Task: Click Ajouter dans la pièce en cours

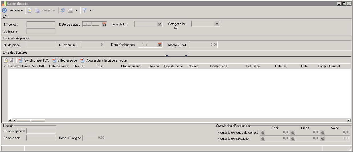Action: pyautogui.click(x=104, y=60)
